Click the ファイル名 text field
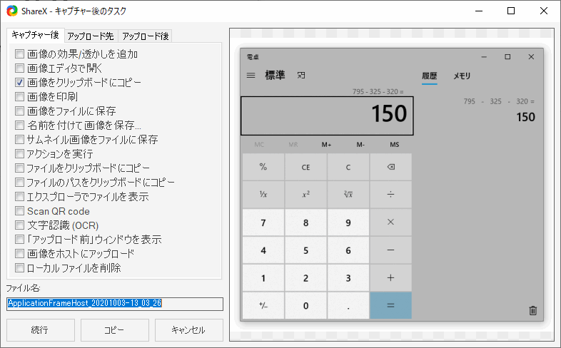The width and height of the screenshot is (561, 348). 114,304
